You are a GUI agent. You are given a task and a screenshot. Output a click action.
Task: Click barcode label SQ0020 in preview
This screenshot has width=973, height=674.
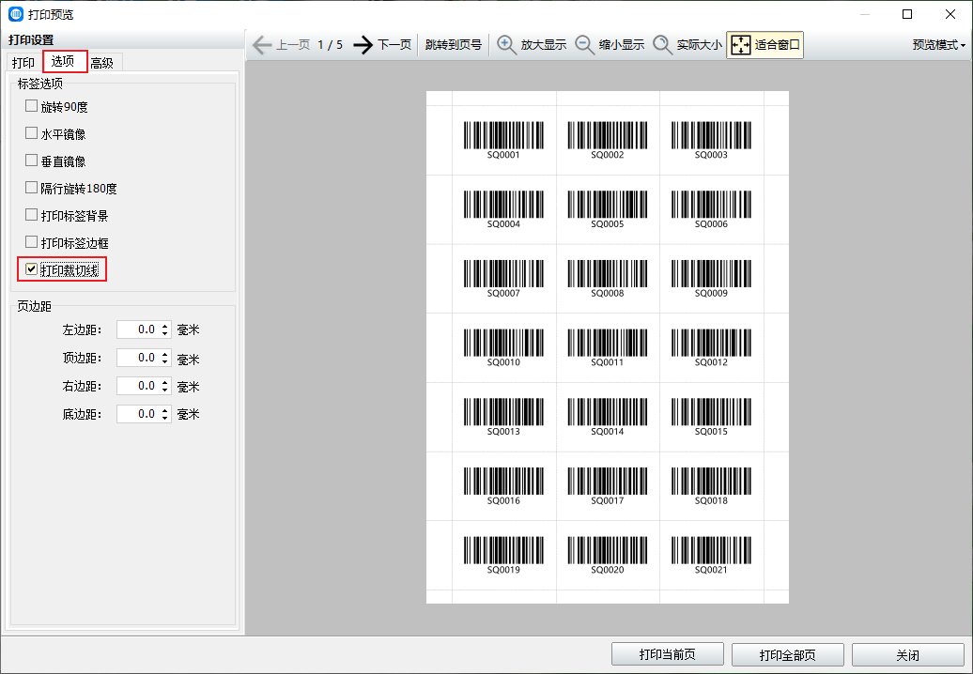tap(608, 556)
